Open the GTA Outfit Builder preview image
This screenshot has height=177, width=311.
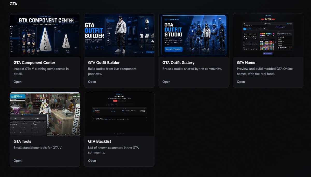coord(119,35)
